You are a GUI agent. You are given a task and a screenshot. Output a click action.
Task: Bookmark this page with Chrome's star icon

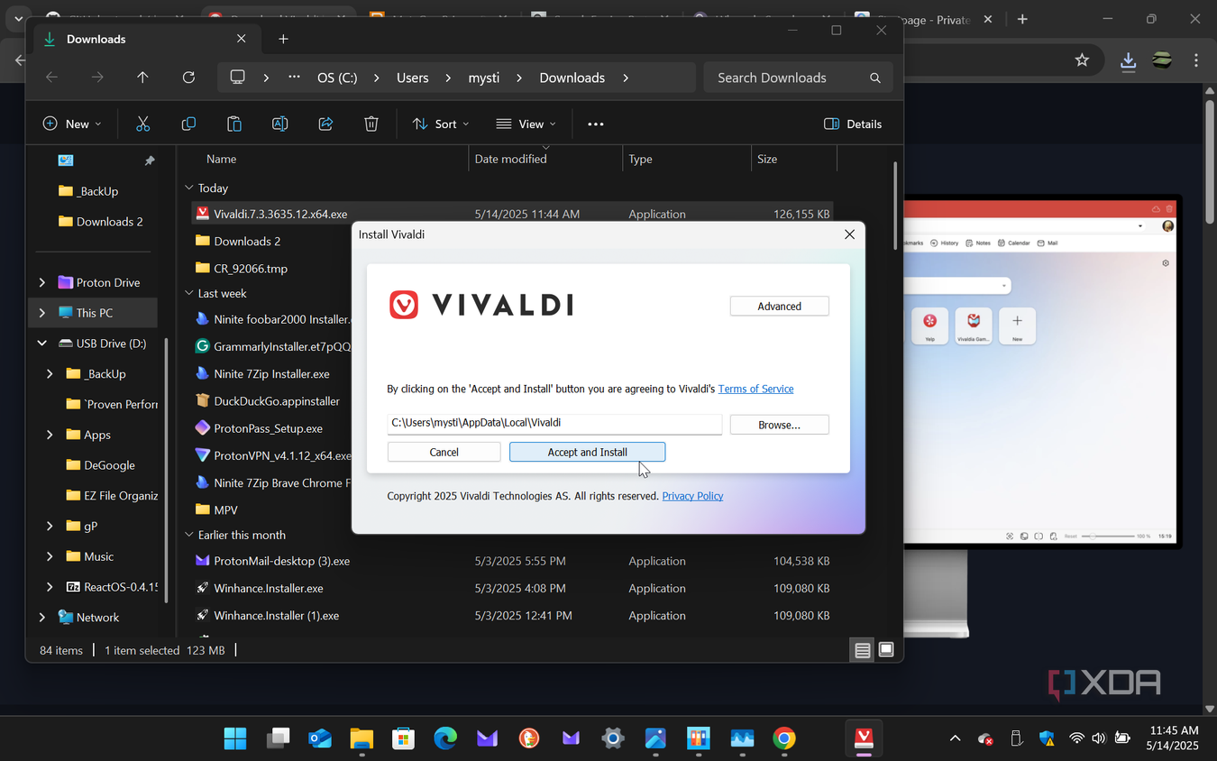pyautogui.click(x=1083, y=60)
